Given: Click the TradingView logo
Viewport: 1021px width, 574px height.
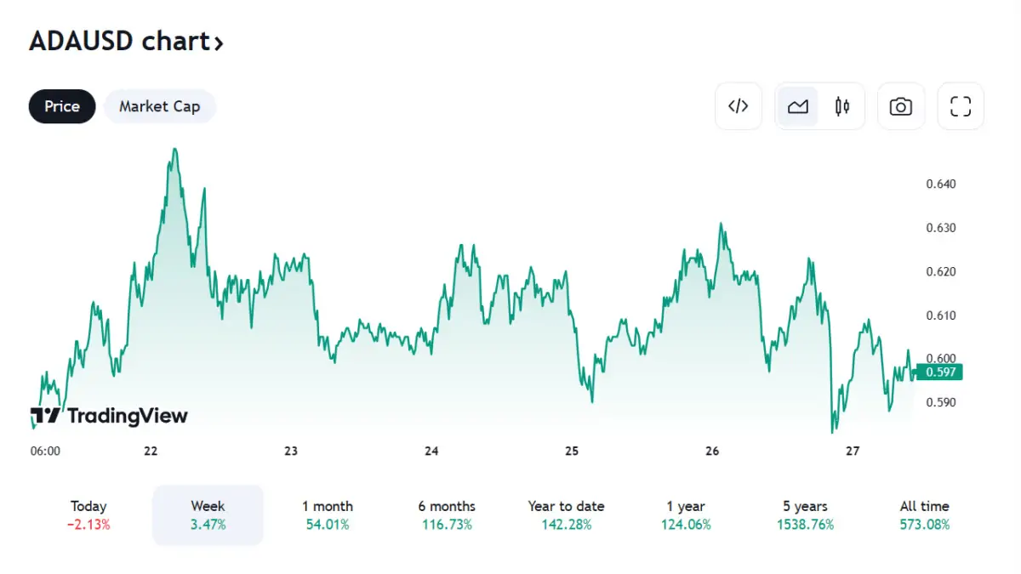Looking at the screenshot, I should (109, 416).
